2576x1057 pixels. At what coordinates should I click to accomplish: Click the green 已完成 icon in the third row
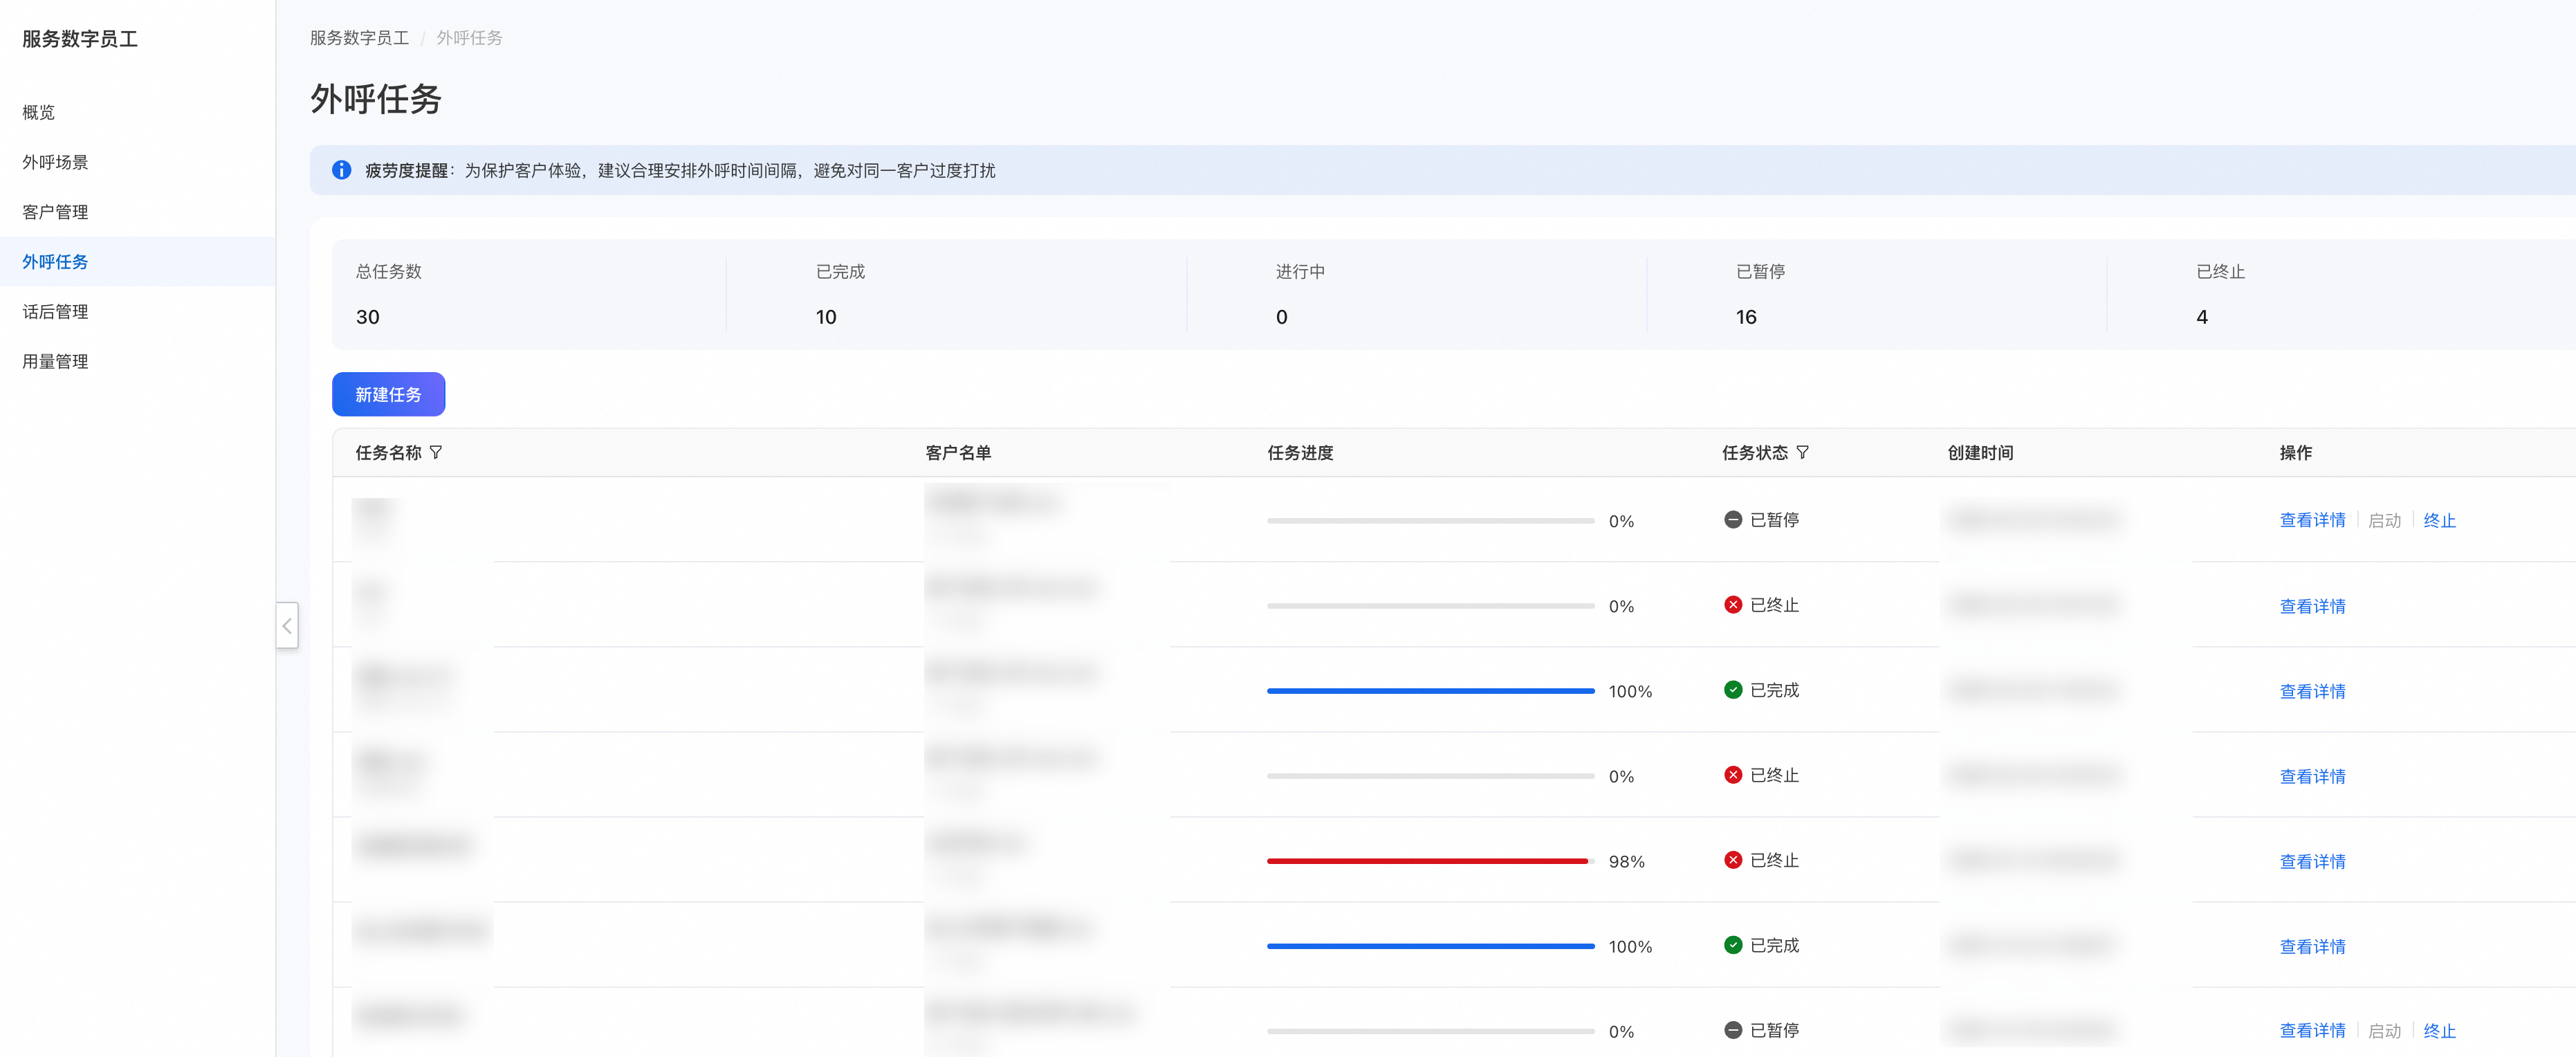coord(1733,690)
